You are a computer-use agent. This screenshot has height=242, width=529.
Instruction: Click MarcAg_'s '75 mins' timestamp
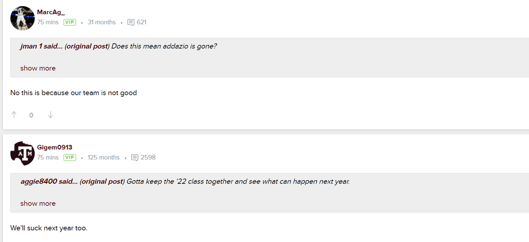tap(48, 22)
